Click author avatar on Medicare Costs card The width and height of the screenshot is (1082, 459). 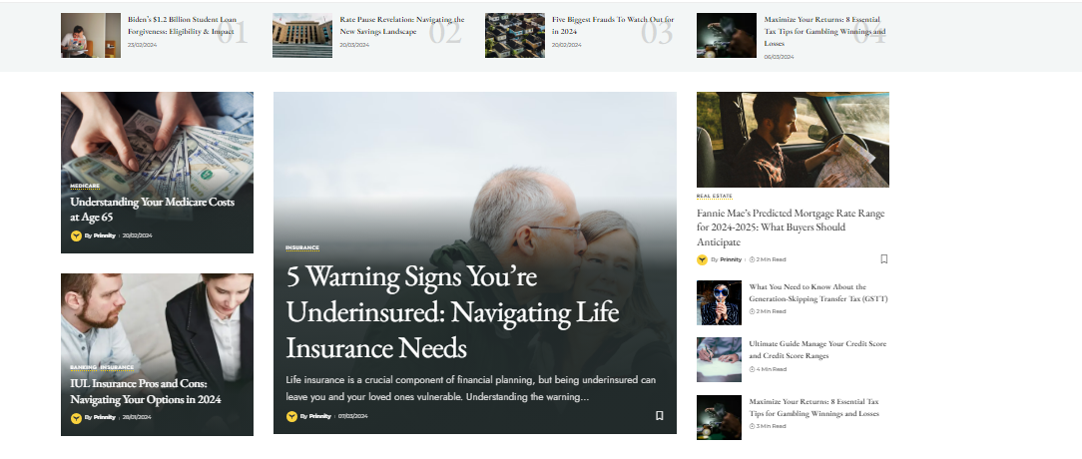[76, 236]
